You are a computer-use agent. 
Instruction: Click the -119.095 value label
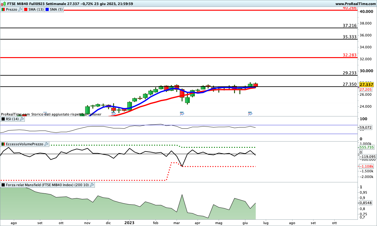pyautogui.click(x=368, y=156)
